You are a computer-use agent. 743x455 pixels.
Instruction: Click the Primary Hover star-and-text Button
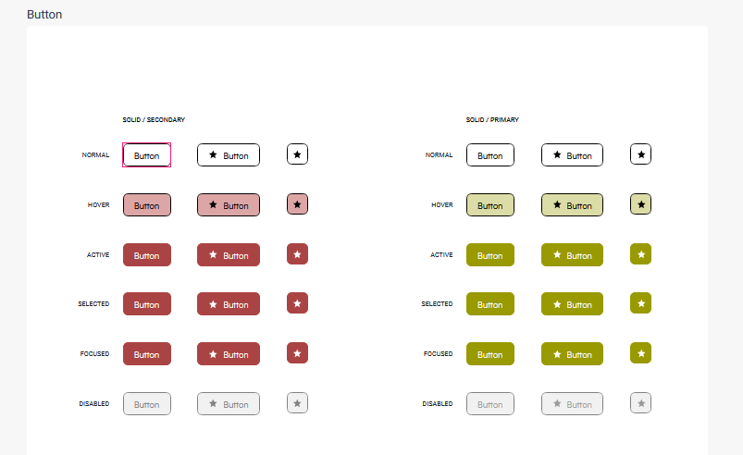[572, 205]
